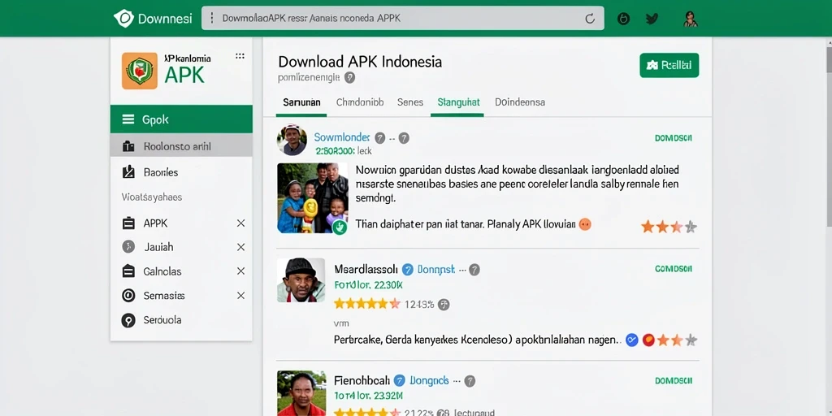The height and width of the screenshot is (416, 832).
Task: Open Fienohboah's profile photo
Action: [301, 393]
